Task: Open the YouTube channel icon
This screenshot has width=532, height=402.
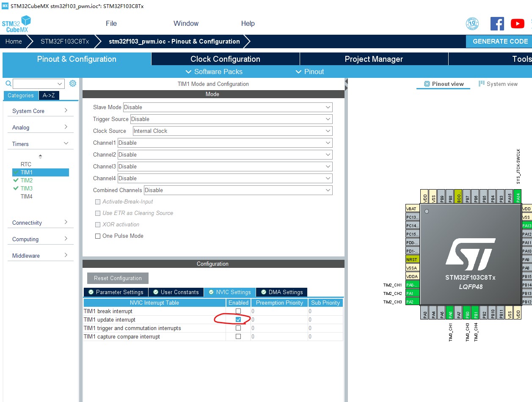Action: tap(517, 24)
